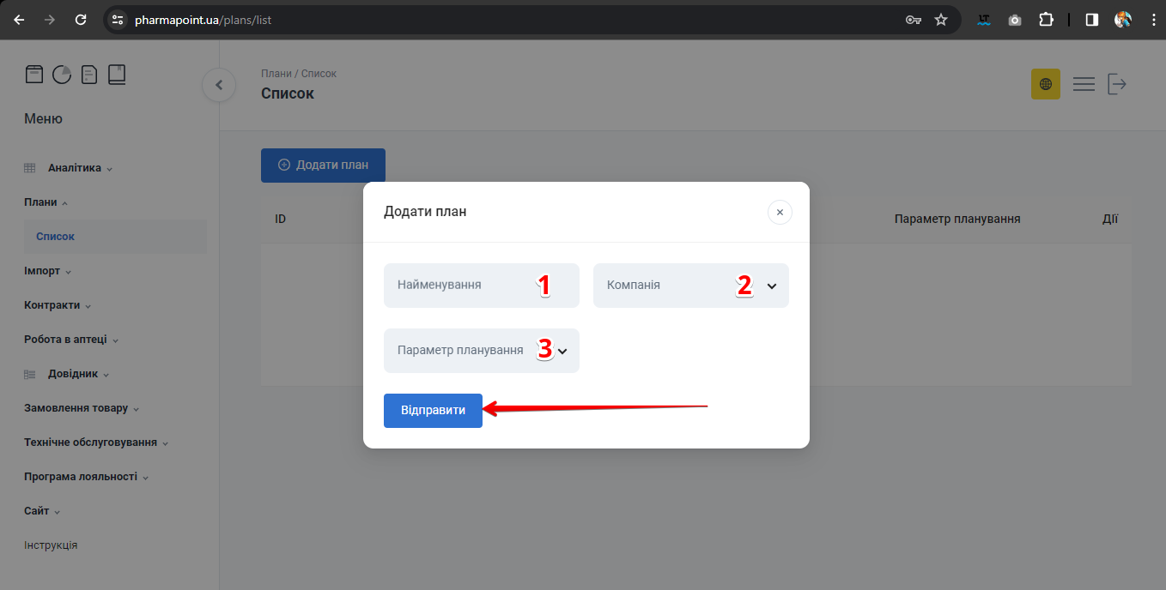Click the book icon in sidebar header
1166x590 pixels.
click(117, 75)
